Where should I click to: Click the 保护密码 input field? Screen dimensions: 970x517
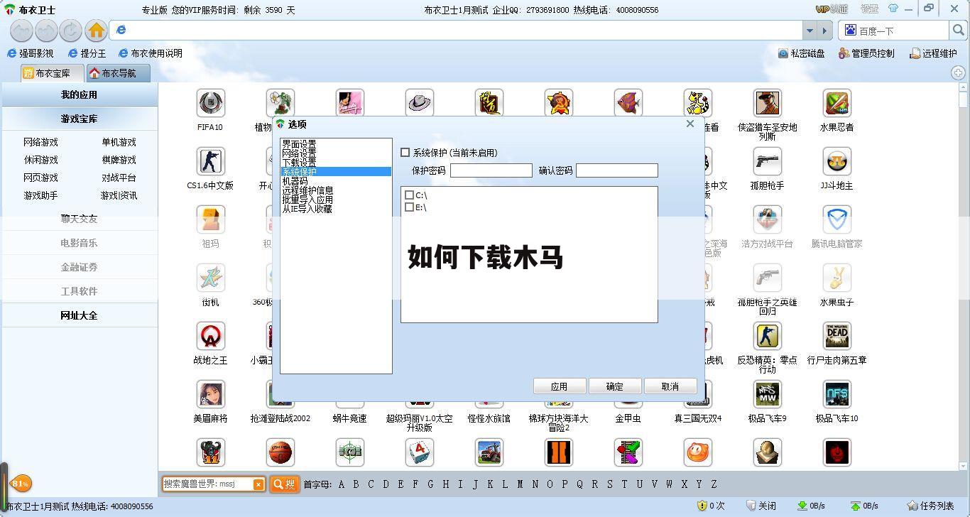(491, 170)
